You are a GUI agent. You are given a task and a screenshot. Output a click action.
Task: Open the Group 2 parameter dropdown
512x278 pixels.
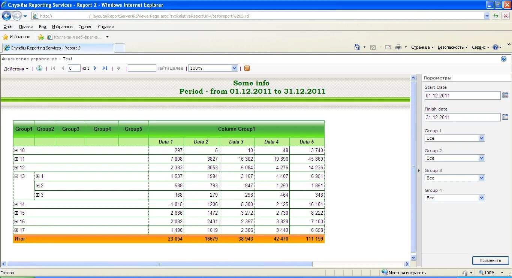click(x=481, y=158)
